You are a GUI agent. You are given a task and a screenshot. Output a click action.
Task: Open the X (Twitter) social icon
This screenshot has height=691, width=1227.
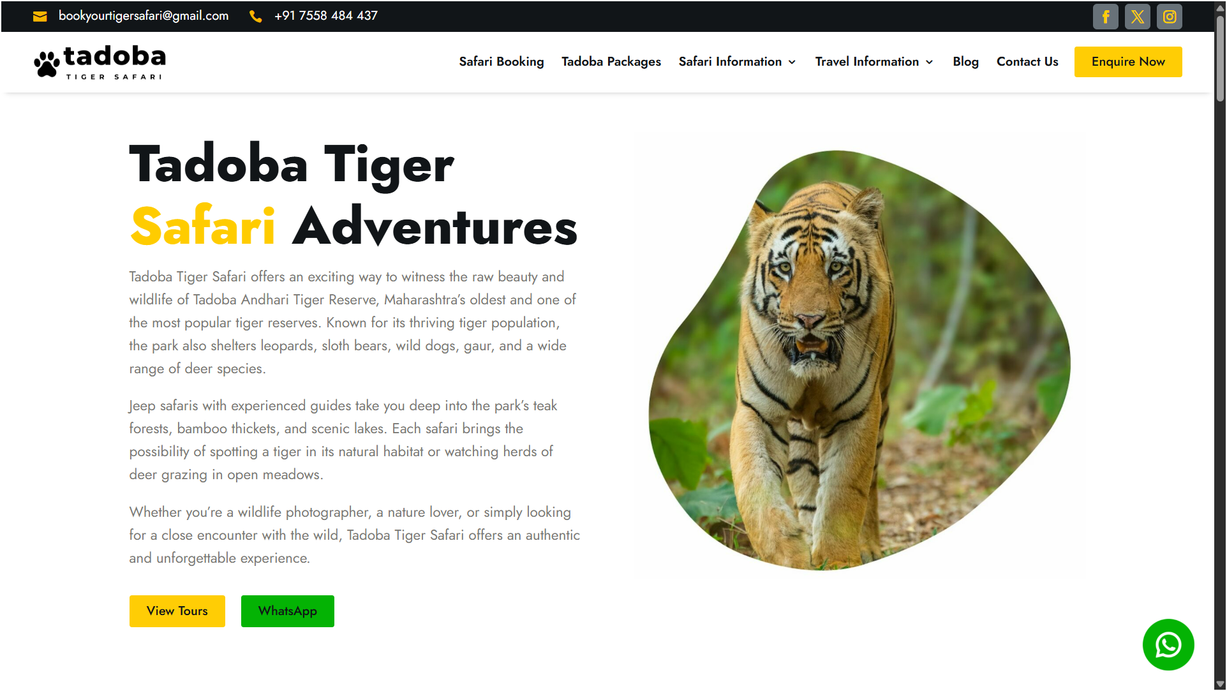(1137, 17)
